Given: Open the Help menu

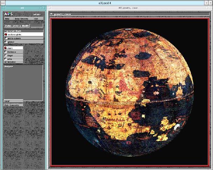Looking at the screenshot, I should [9, 19].
